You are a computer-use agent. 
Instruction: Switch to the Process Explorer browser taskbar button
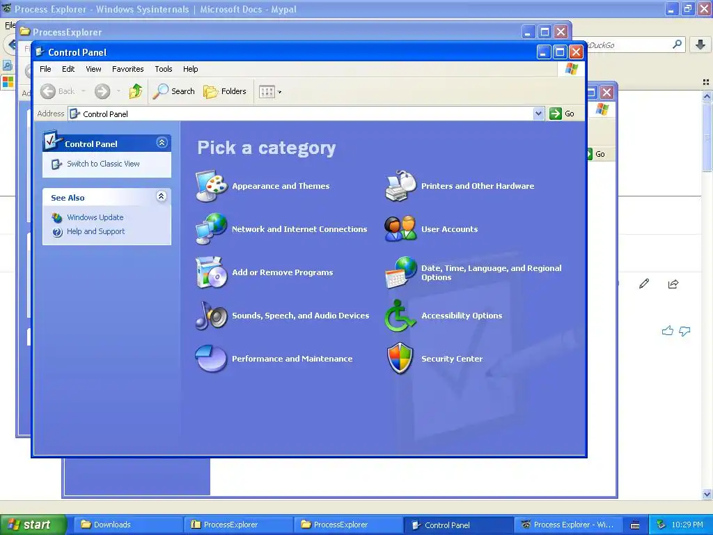click(567, 525)
